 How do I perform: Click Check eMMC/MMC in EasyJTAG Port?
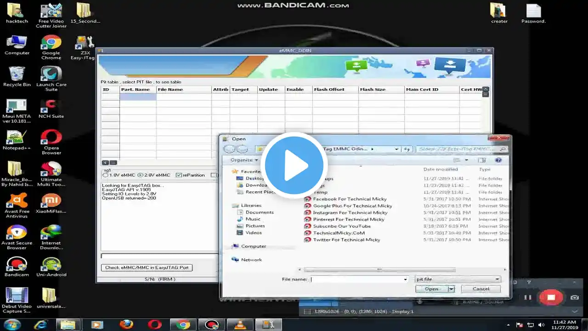point(147,268)
